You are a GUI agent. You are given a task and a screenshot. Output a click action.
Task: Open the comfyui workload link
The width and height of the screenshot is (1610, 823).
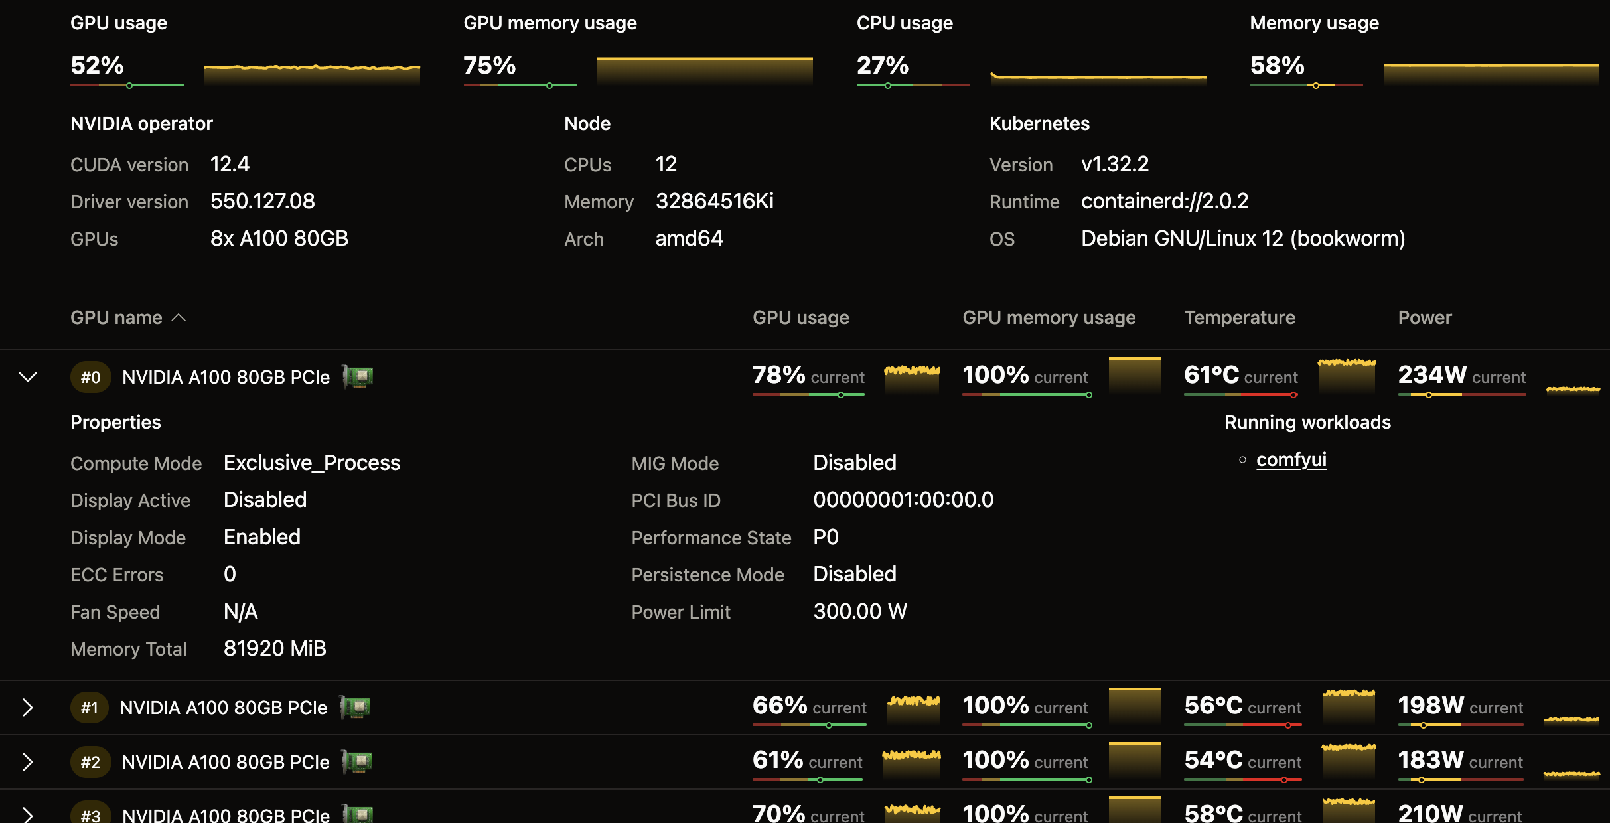coord(1291,459)
